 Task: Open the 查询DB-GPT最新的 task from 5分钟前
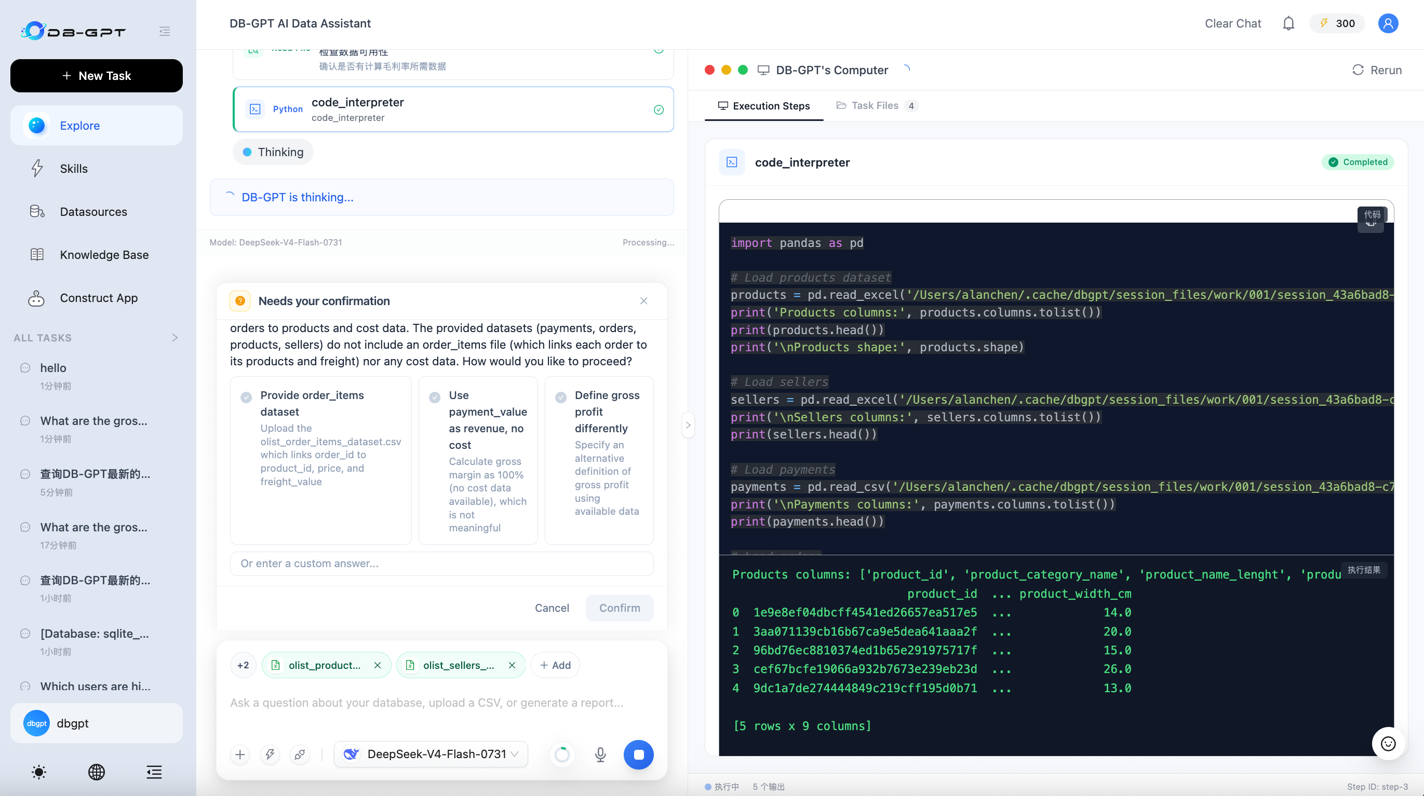96,482
